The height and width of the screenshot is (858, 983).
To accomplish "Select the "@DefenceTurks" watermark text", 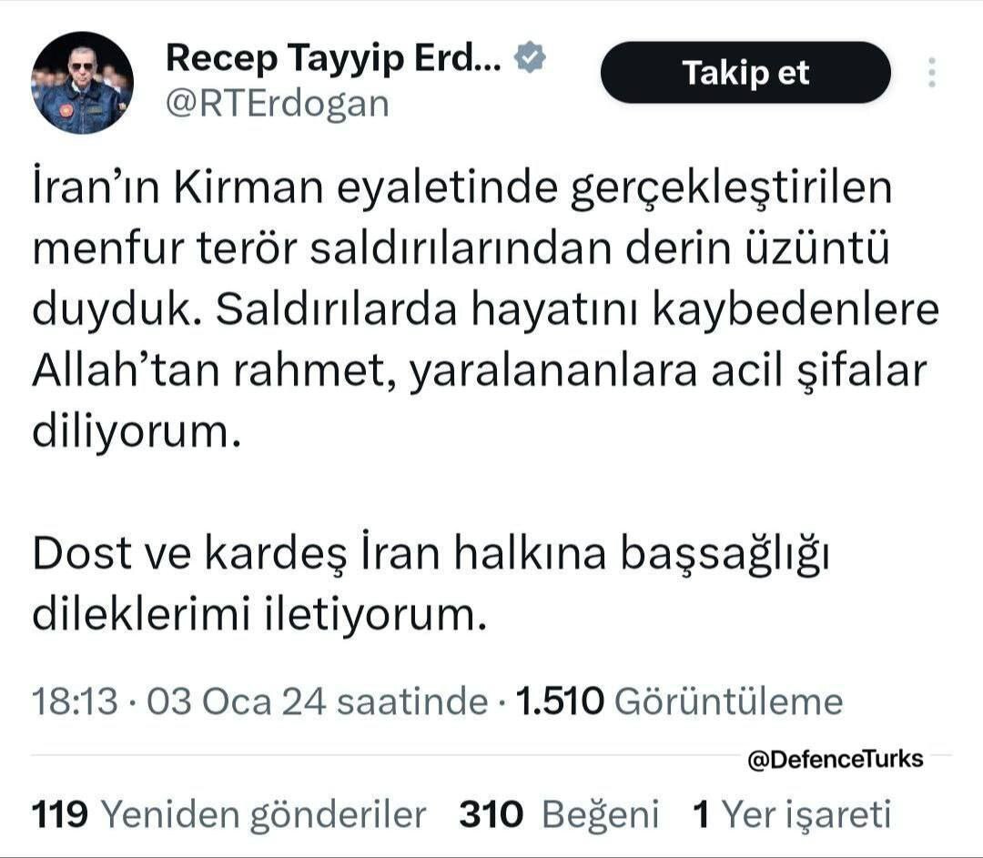I will [835, 757].
